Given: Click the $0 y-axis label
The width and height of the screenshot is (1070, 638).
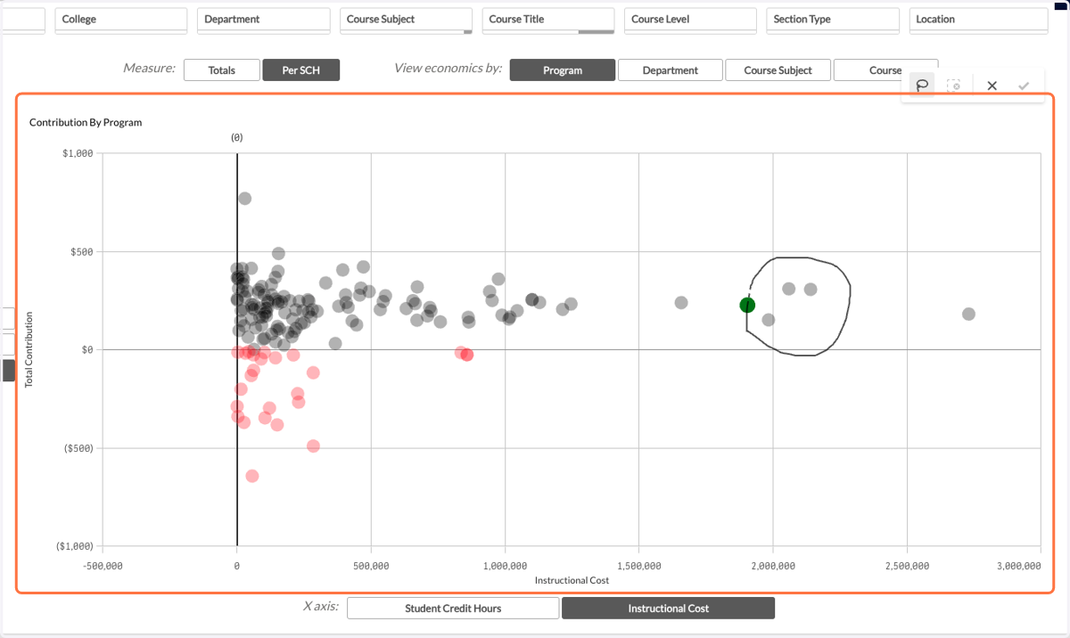Looking at the screenshot, I should [x=87, y=349].
